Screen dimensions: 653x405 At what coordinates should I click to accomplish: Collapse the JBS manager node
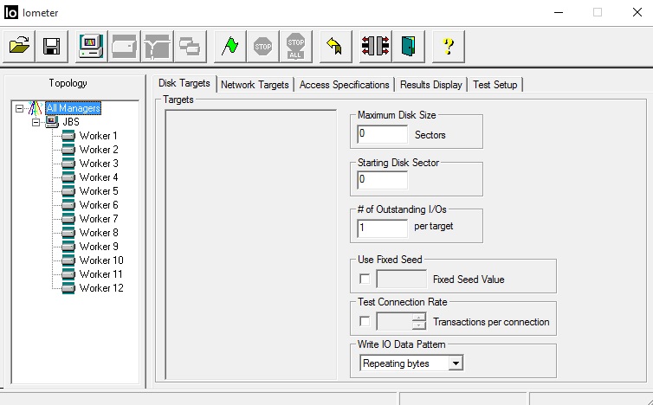click(36, 122)
